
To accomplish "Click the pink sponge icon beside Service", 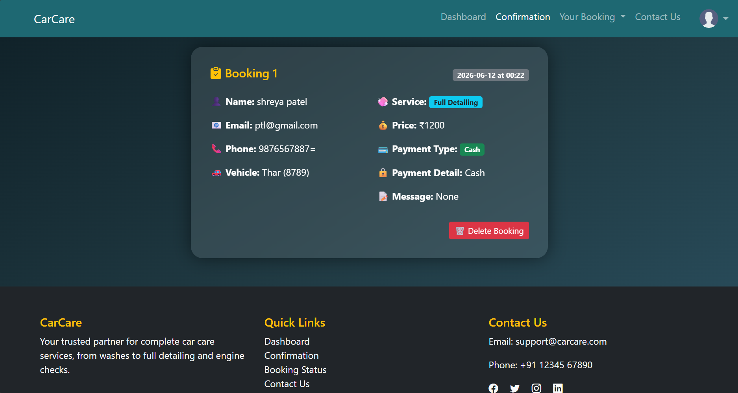I will coord(383,102).
